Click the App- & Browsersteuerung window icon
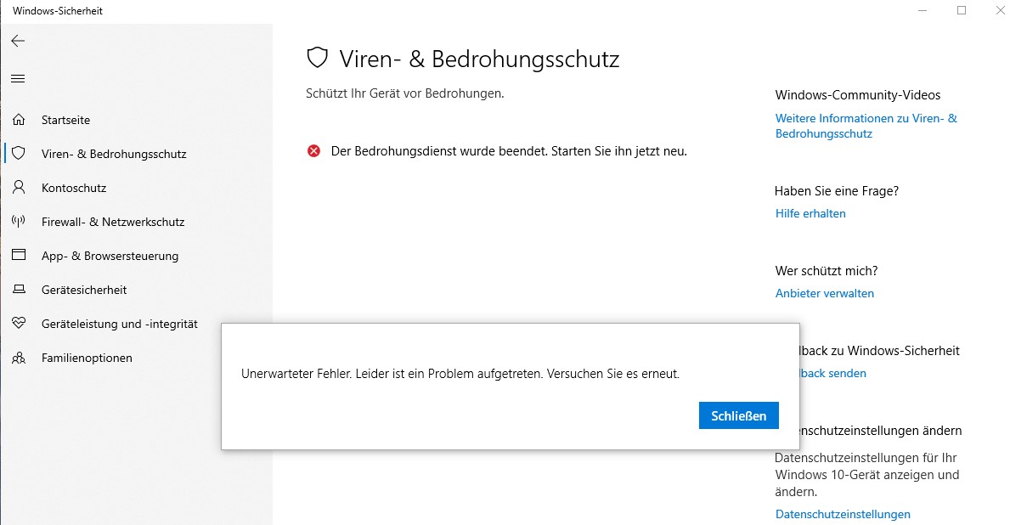Viewport: 1010px width, 525px height. pos(19,255)
